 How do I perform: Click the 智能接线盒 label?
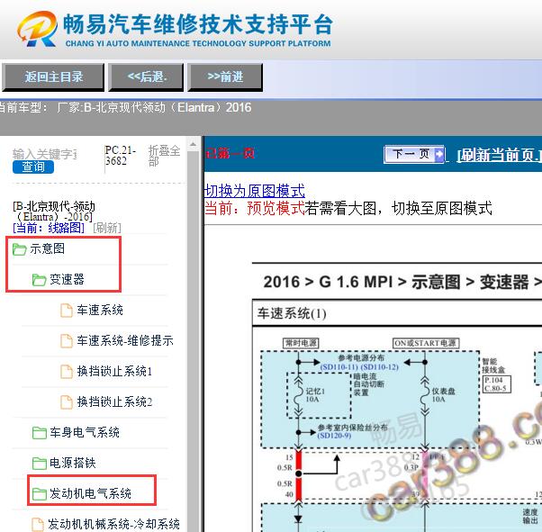[493, 365]
